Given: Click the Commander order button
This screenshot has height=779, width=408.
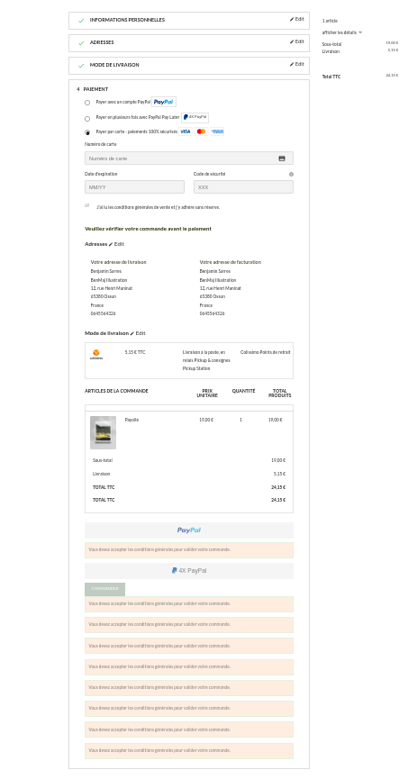Looking at the screenshot, I should (104, 589).
